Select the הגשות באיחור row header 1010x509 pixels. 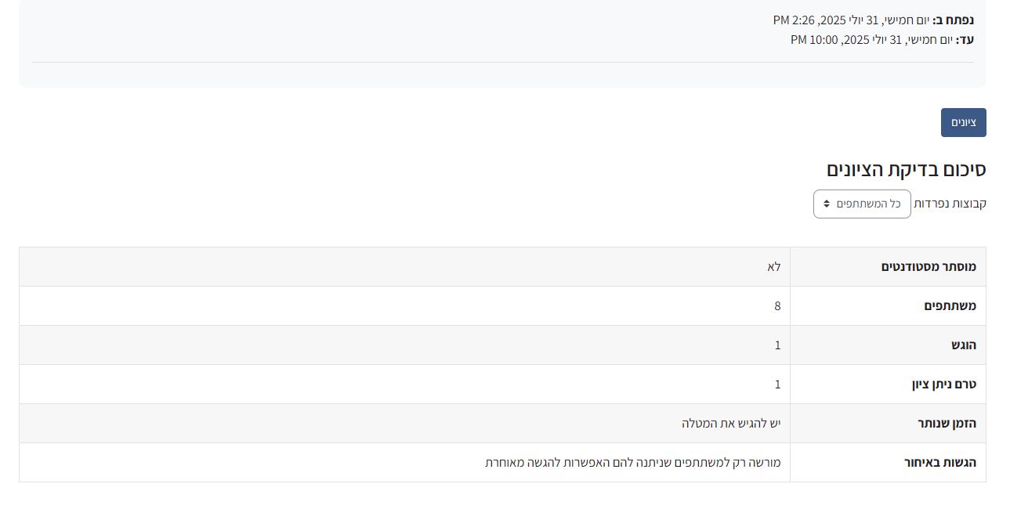[x=939, y=463]
